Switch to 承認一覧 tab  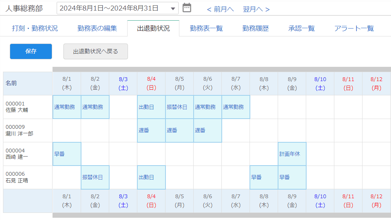pyautogui.click(x=301, y=28)
